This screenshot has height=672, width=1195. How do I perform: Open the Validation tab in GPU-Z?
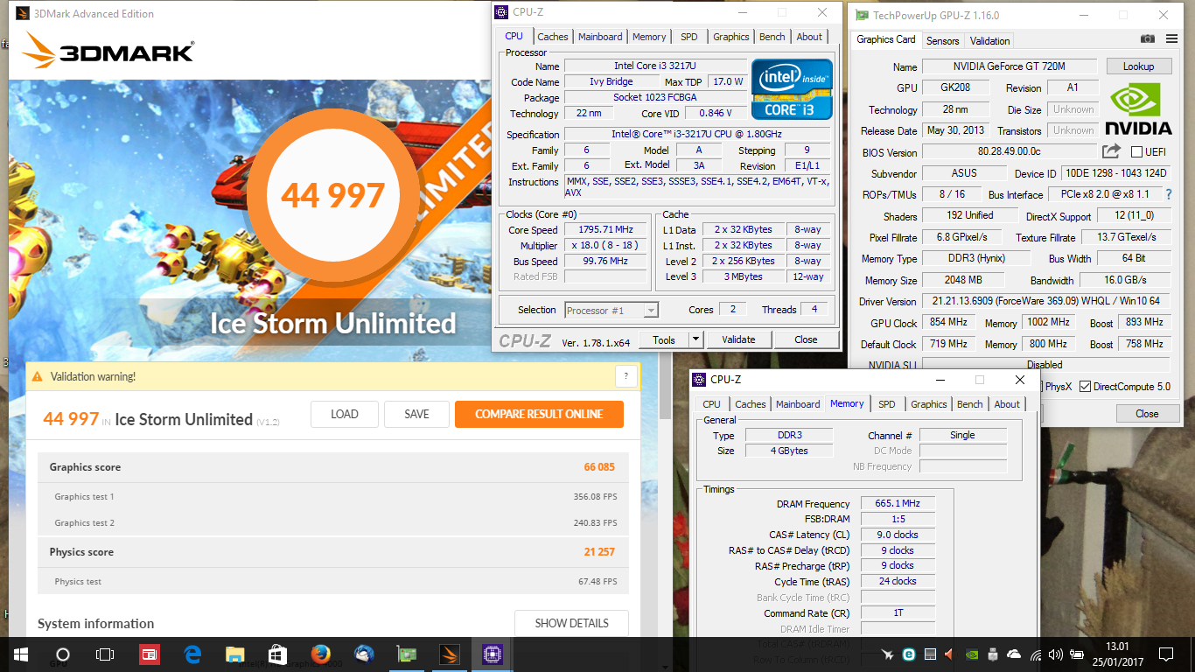990,41
